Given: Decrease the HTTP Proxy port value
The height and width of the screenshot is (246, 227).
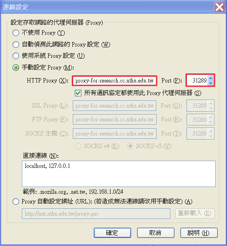Looking at the screenshot, I should [x=210, y=83].
